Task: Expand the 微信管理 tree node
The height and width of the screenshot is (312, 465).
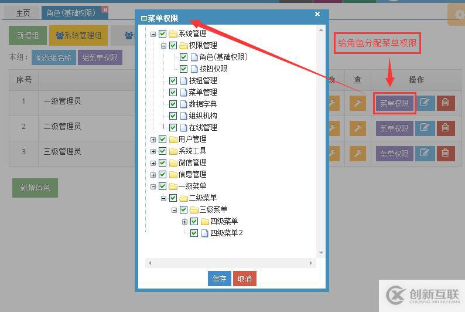Action: pyautogui.click(x=153, y=163)
